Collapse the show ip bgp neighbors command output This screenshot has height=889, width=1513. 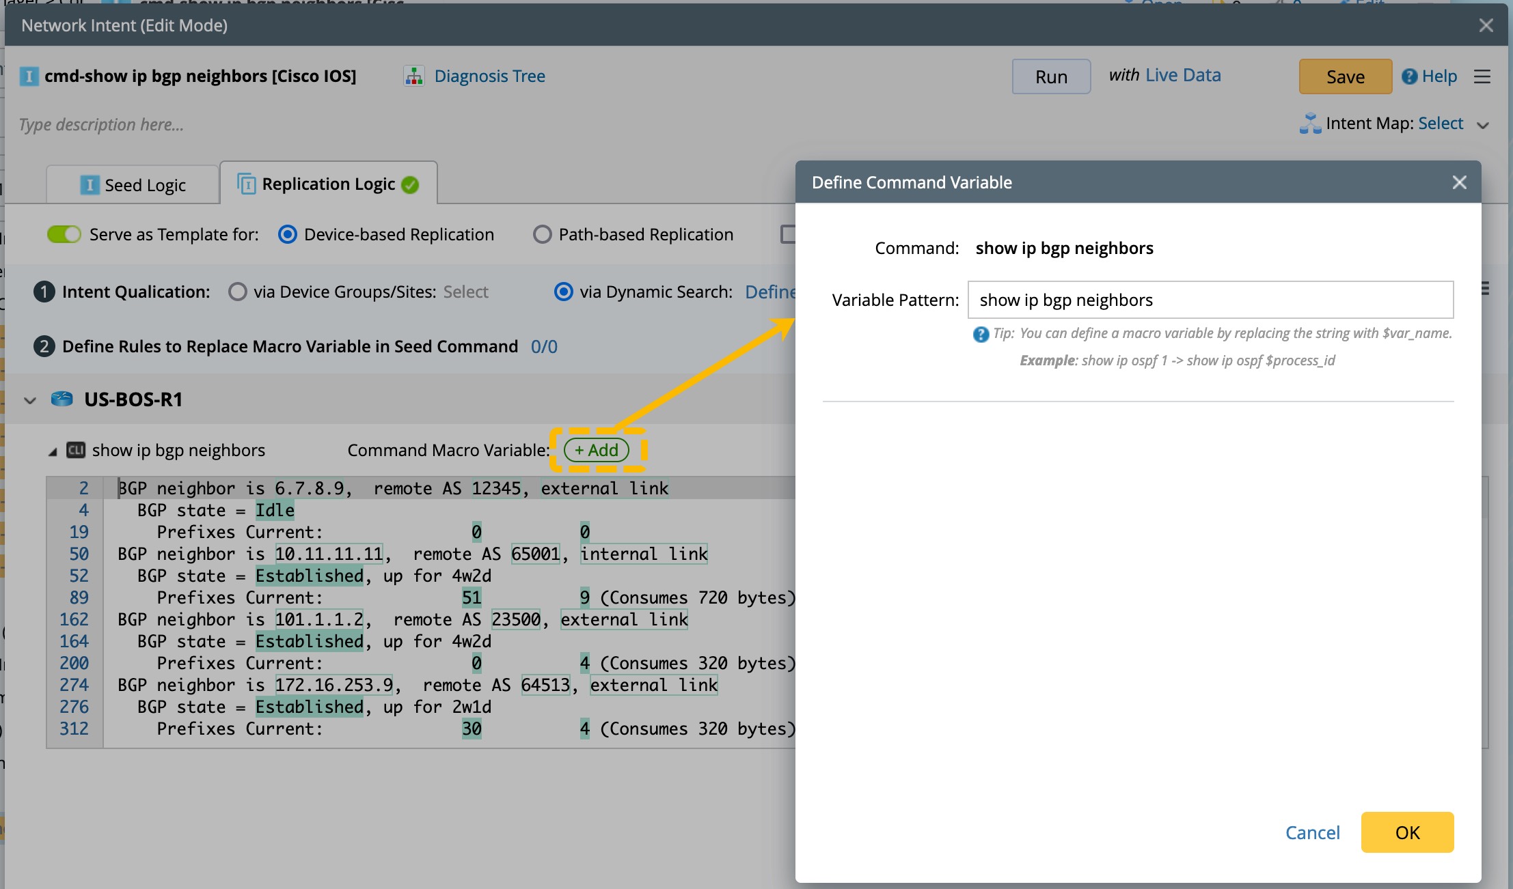53,451
